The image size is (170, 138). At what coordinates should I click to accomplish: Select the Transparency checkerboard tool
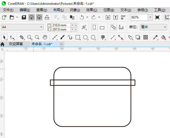[x=146, y=37]
